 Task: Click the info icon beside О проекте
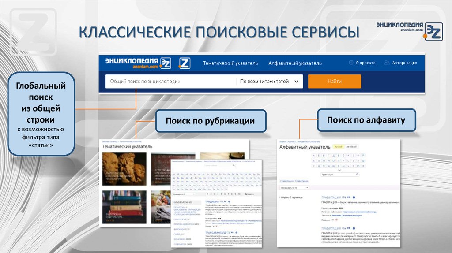(x=351, y=63)
